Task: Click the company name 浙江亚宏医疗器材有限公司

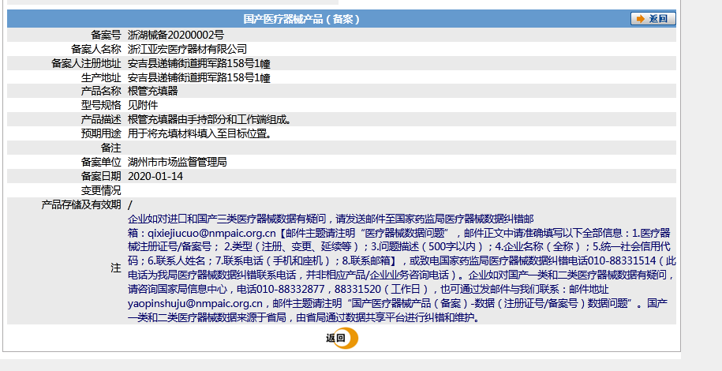Action: coord(188,49)
